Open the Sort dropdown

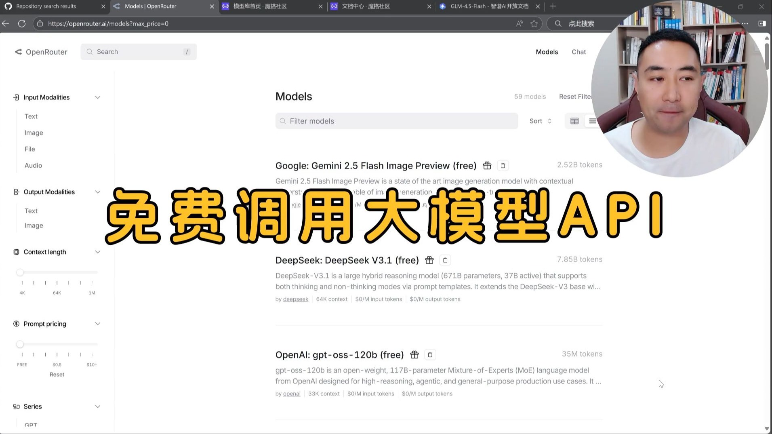click(541, 121)
